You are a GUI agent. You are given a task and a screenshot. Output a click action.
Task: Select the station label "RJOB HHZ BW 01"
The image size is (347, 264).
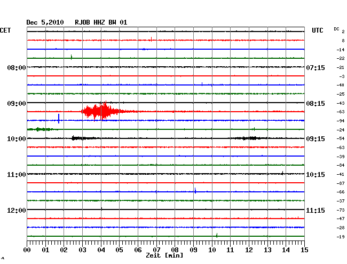pos(101,22)
